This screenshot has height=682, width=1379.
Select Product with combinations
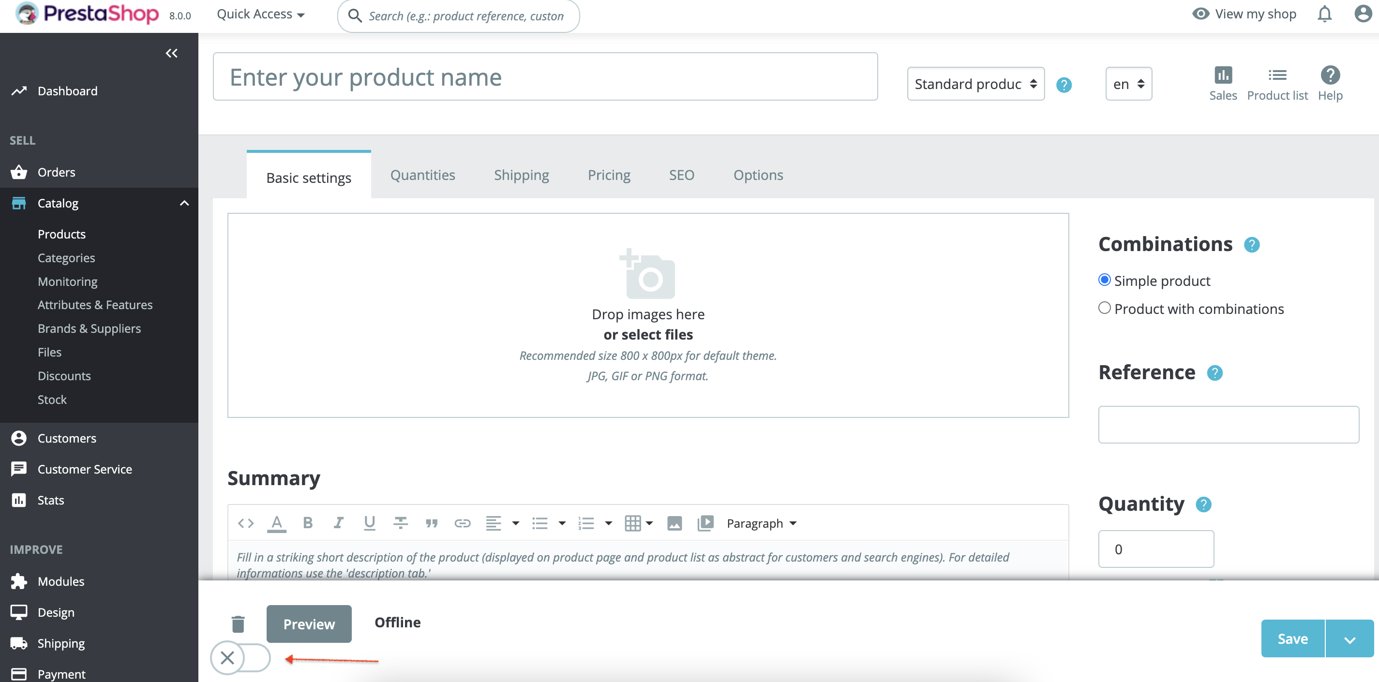point(1105,308)
